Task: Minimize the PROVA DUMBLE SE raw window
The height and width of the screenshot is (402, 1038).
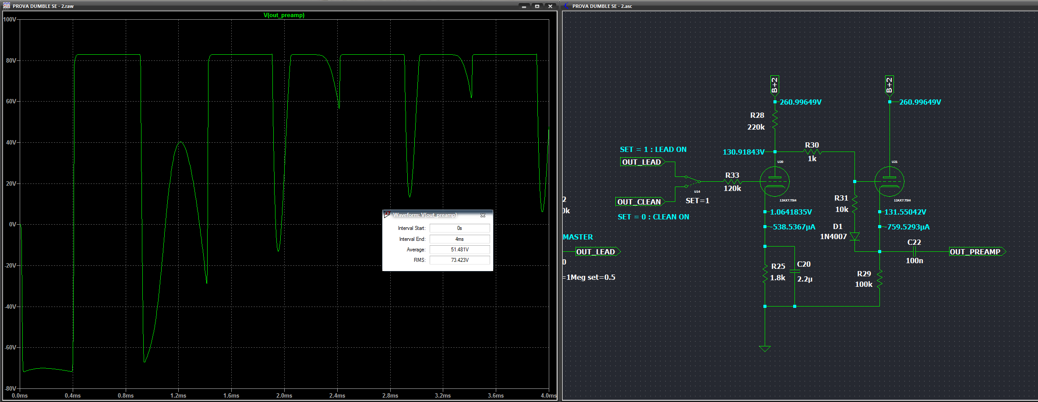Action: point(524,6)
